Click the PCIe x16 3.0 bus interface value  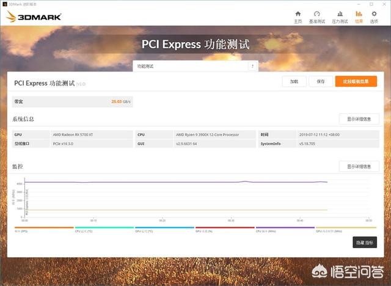pyautogui.click(x=63, y=144)
